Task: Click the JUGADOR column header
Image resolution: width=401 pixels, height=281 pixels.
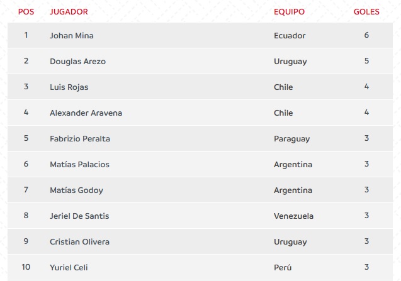Action: (x=69, y=11)
